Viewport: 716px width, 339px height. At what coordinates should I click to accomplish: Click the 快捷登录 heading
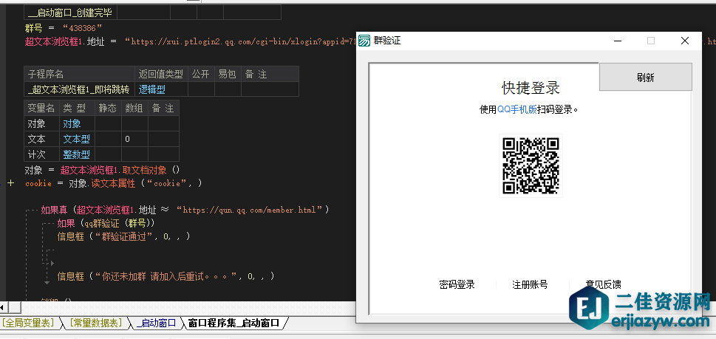click(531, 88)
